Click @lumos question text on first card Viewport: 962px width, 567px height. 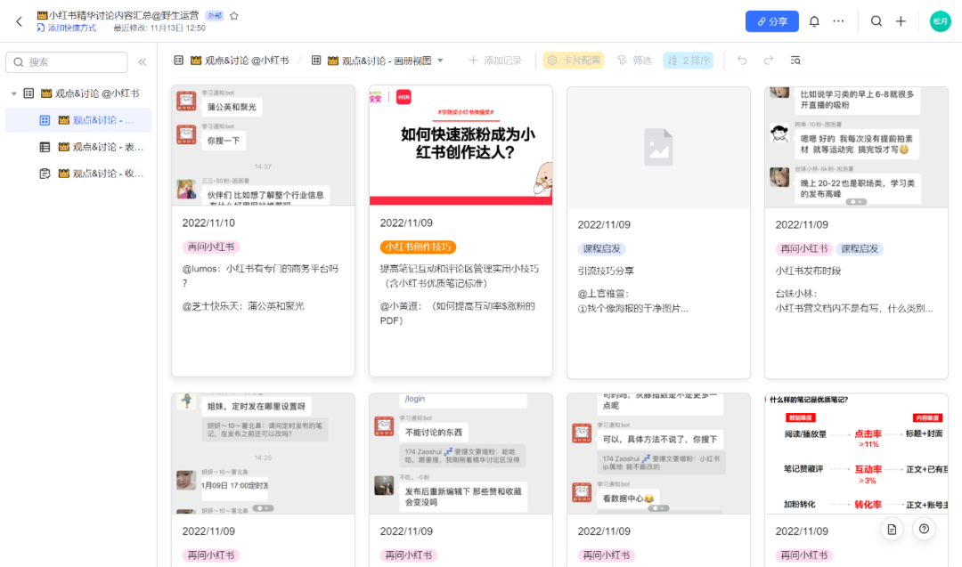260,276
